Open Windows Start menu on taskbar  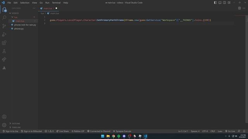click(103, 136)
